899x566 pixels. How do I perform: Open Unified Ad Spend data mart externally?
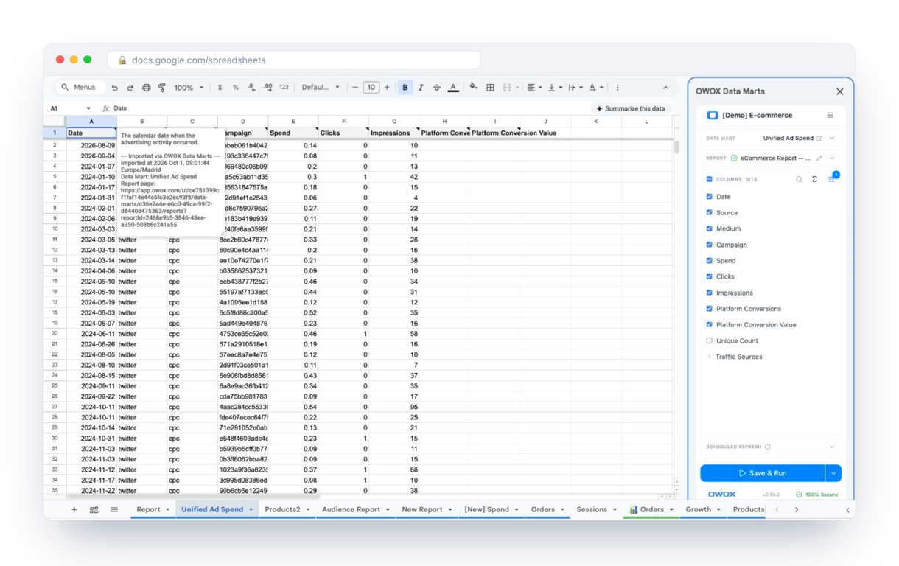pos(819,139)
